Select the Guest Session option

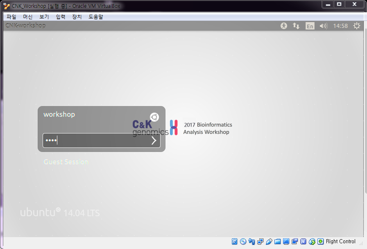(x=66, y=162)
